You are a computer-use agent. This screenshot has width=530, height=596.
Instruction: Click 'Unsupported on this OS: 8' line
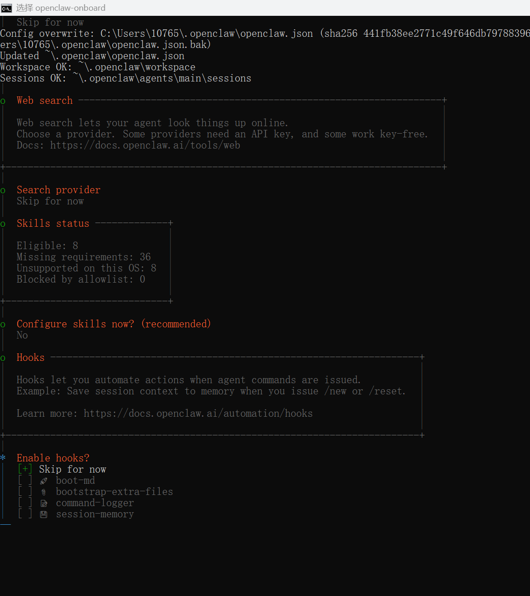[x=87, y=268]
